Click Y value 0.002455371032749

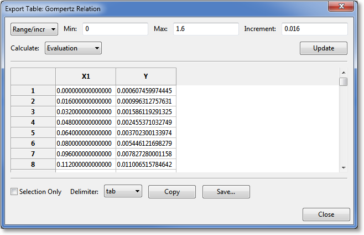click(146, 122)
